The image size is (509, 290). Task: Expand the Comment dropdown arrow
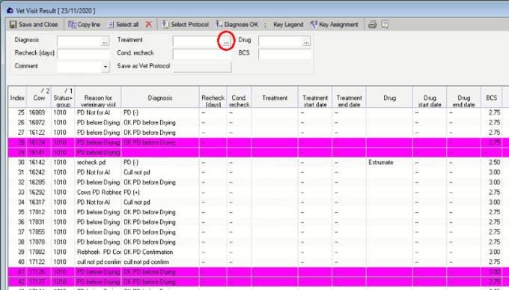click(106, 67)
